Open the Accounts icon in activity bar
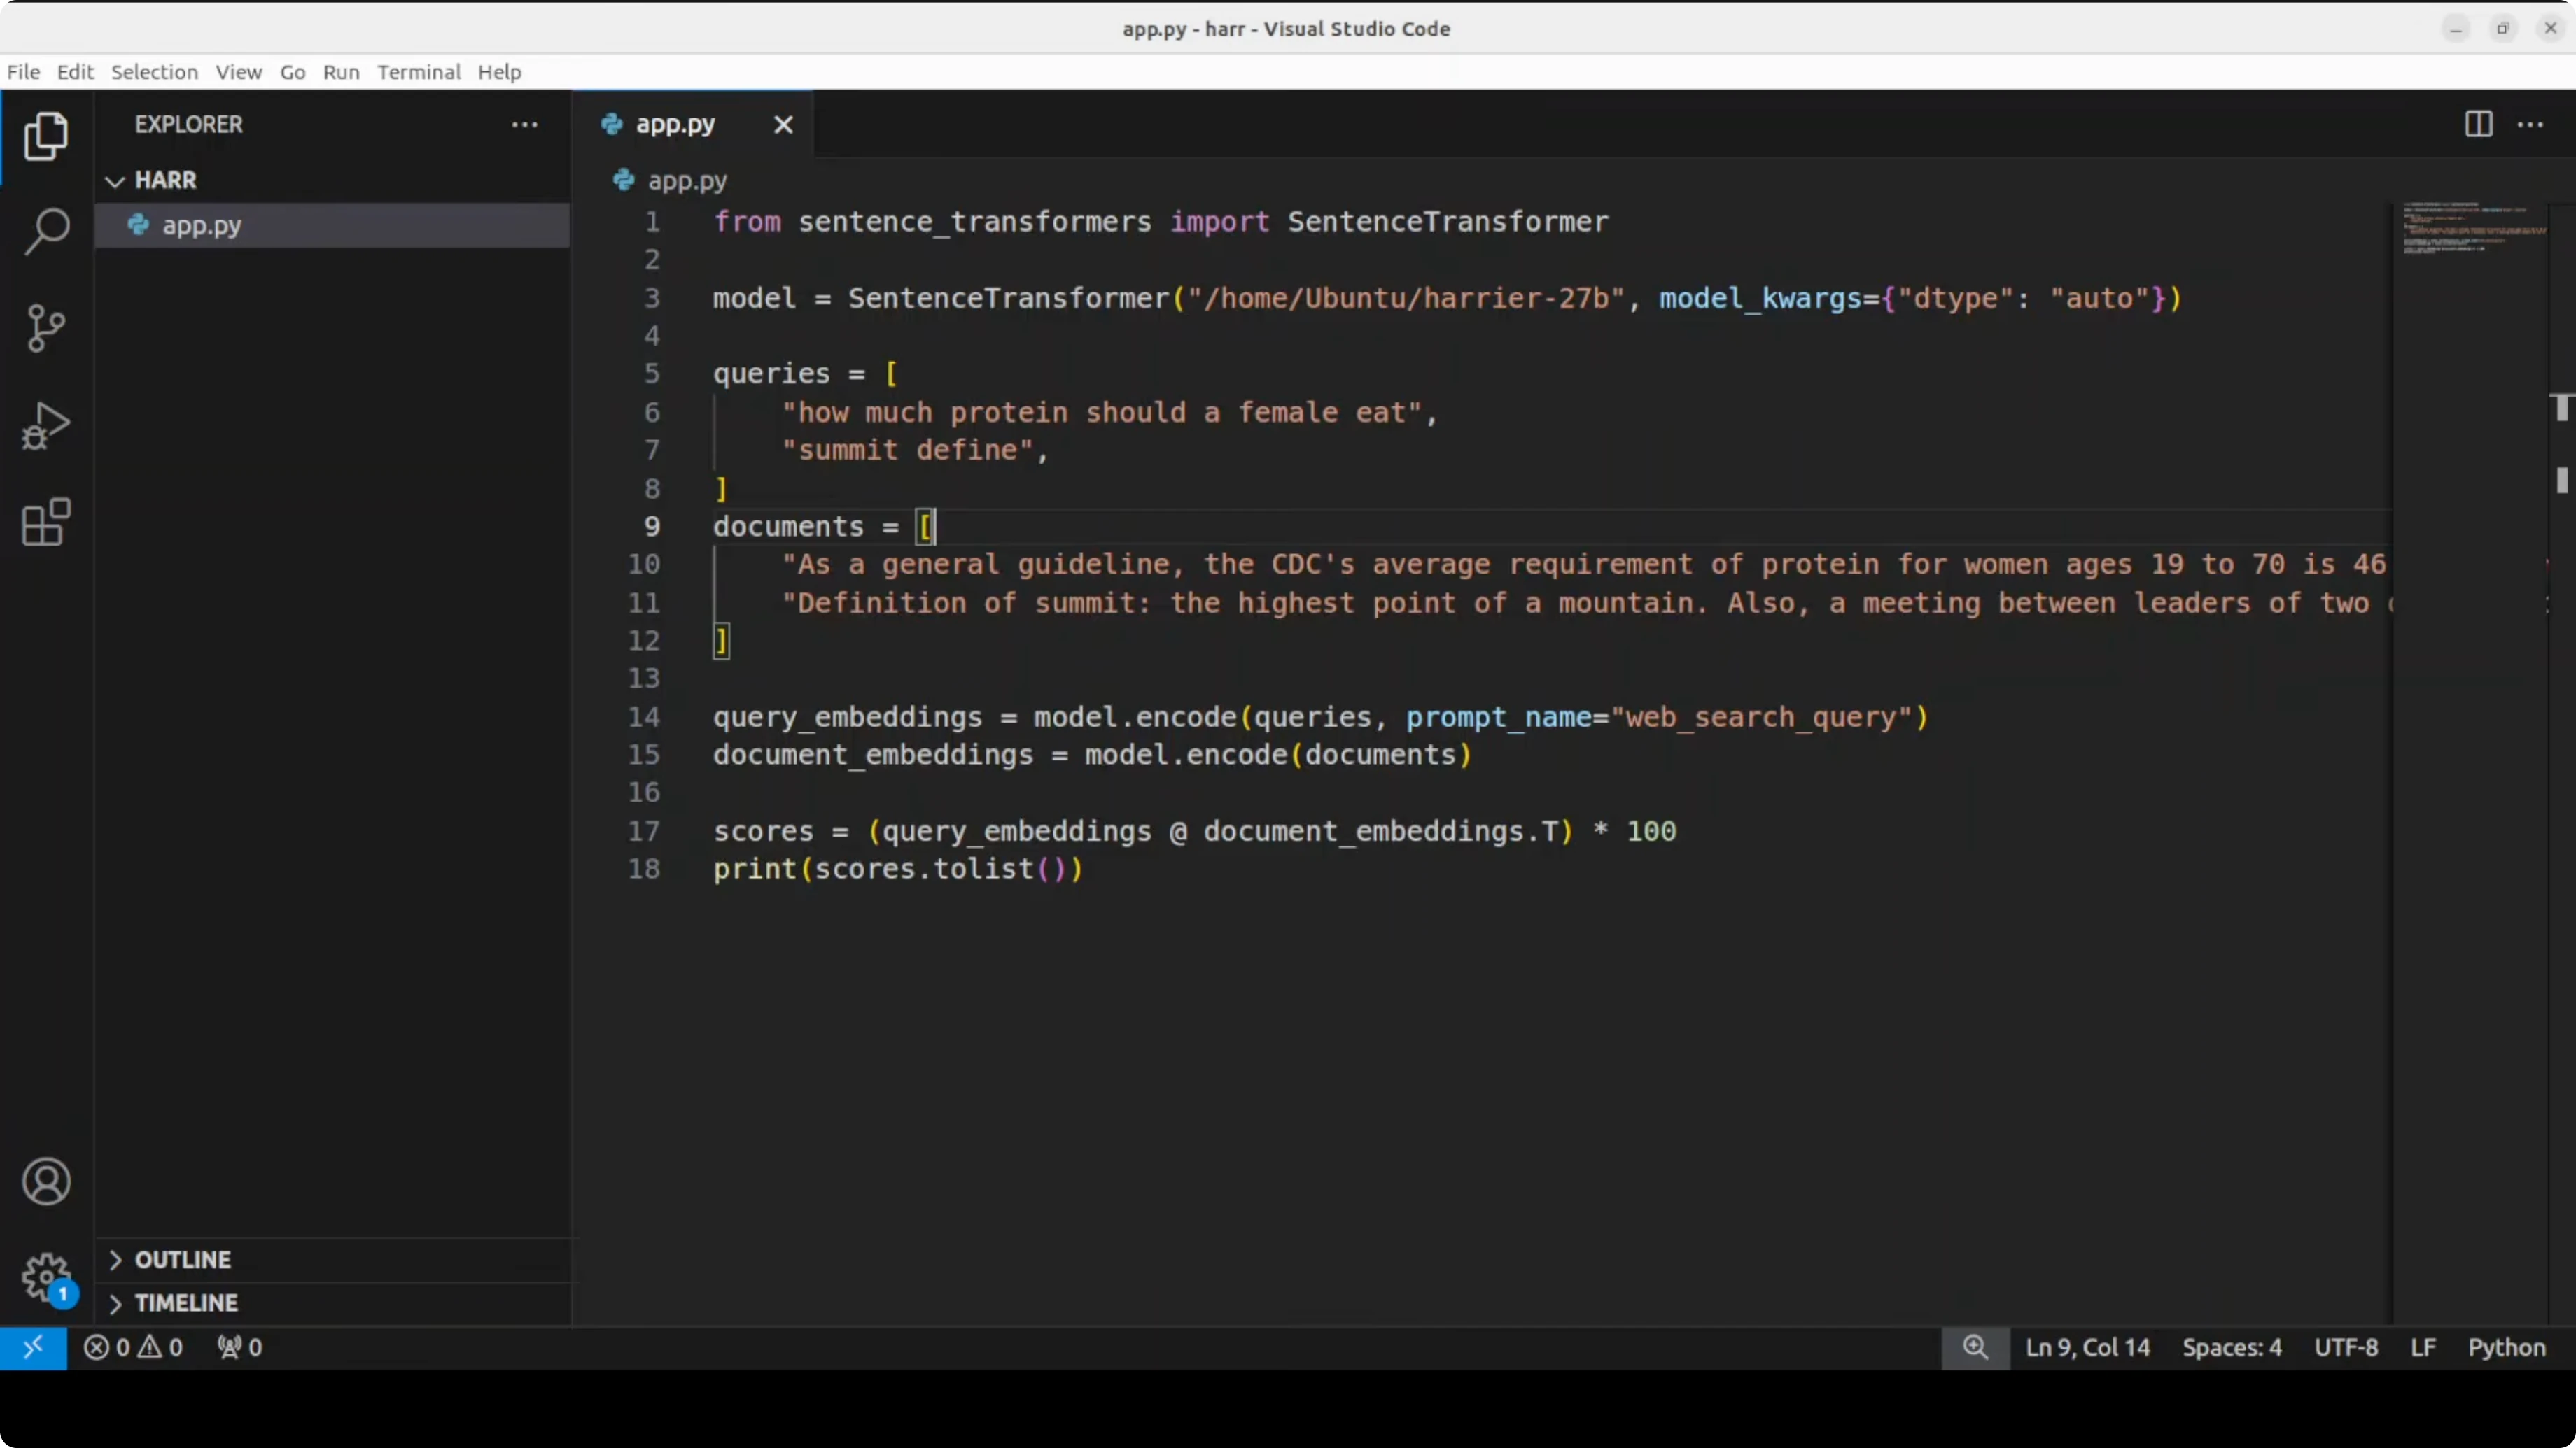 [45, 1181]
